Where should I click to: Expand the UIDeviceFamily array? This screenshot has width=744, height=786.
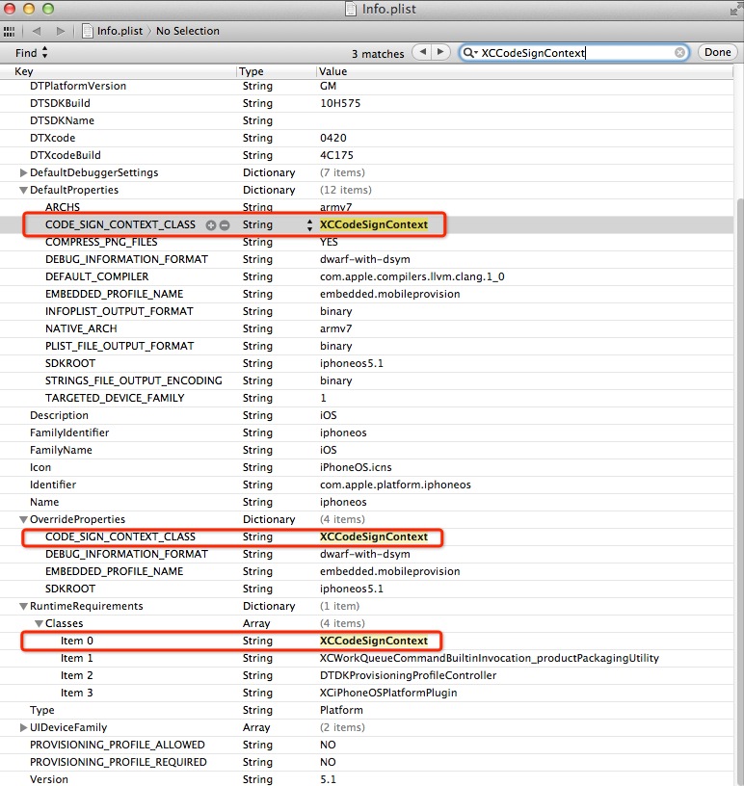coord(24,727)
